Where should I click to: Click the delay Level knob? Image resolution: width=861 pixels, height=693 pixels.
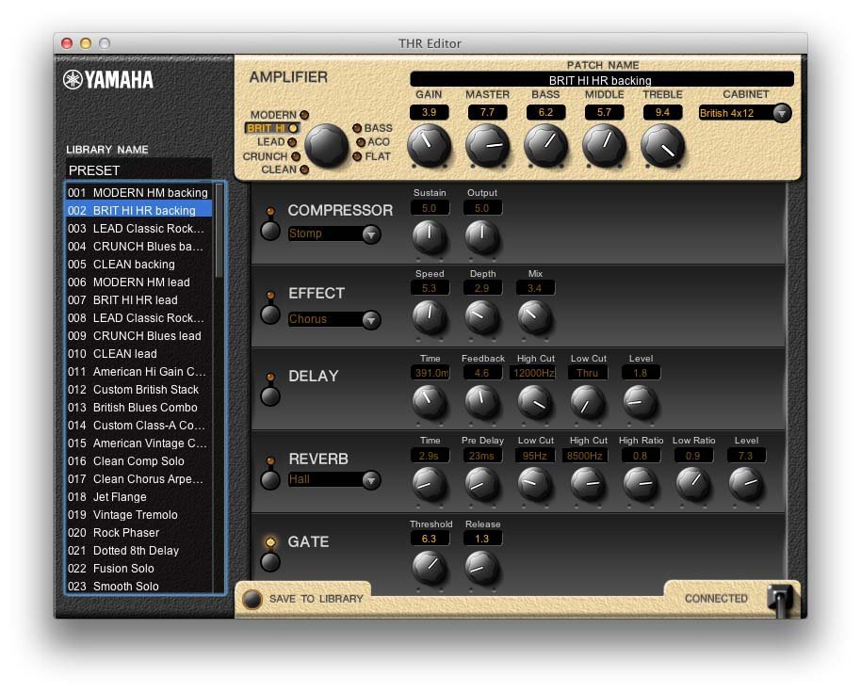(x=641, y=401)
